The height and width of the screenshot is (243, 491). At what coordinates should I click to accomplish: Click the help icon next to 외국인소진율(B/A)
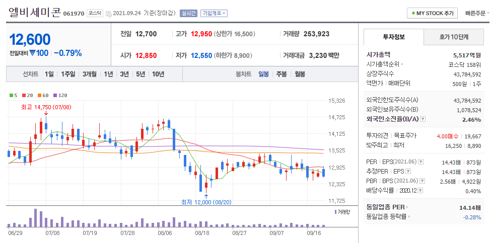(423, 119)
